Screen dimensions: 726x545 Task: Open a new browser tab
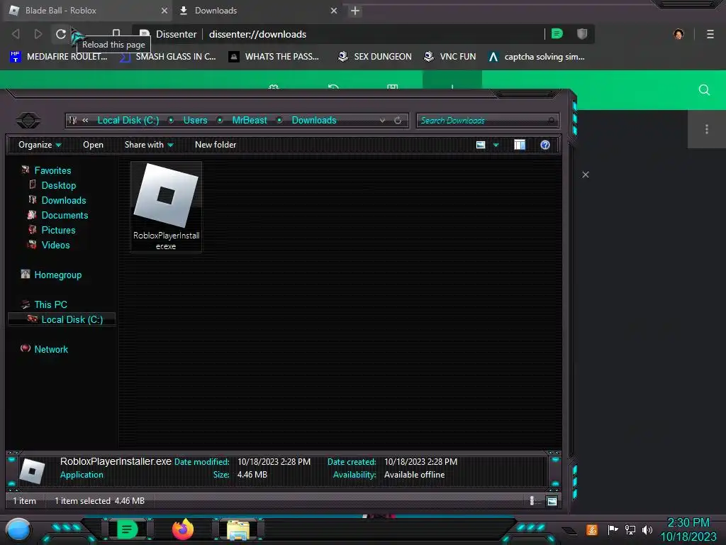(x=355, y=11)
